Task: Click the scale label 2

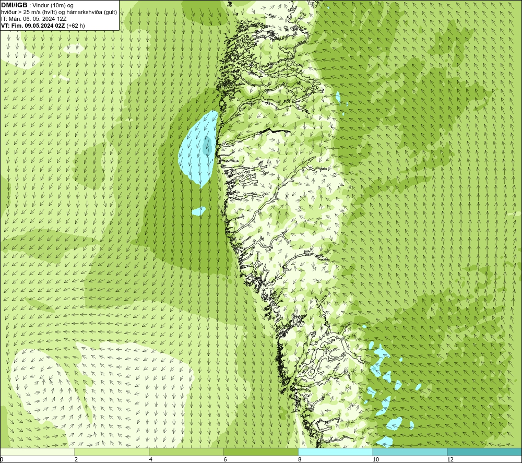Action: tap(76, 459)
